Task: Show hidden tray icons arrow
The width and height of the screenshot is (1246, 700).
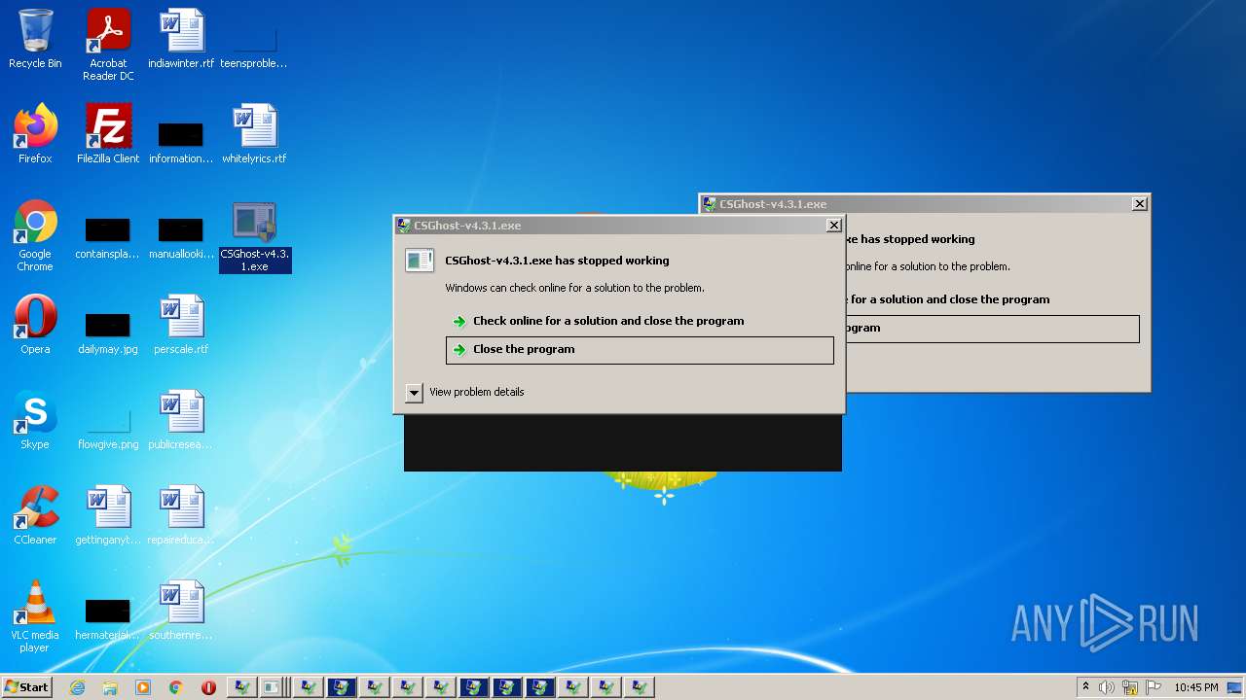Action: point(1085,687)
